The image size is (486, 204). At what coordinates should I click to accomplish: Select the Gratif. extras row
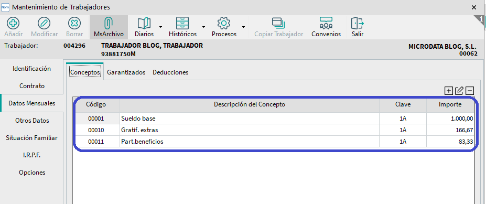(x=274, y=130)
